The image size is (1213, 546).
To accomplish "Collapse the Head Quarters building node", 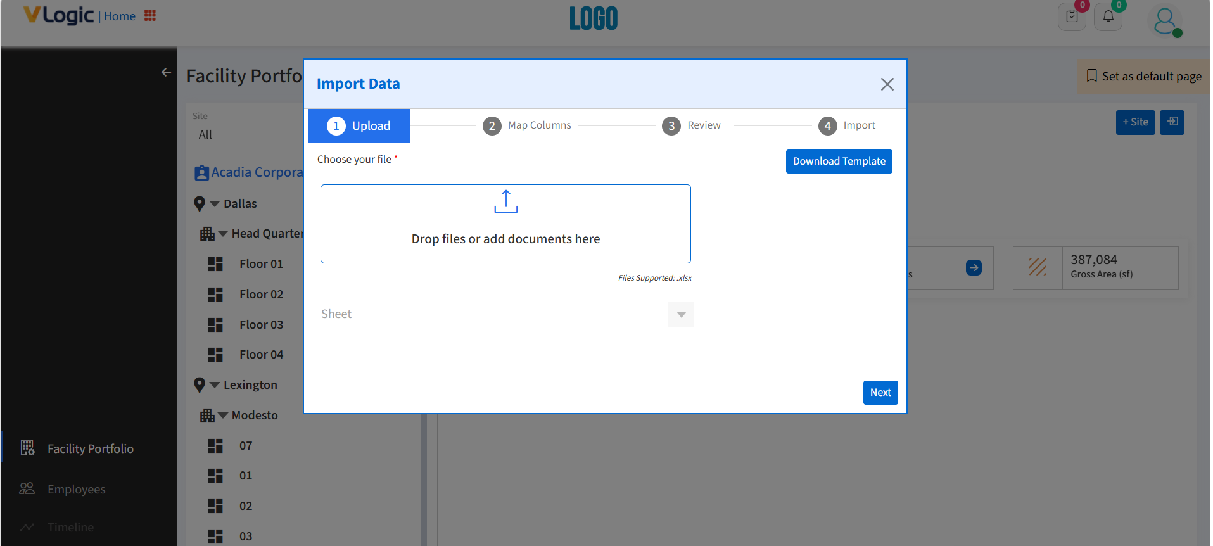I will pos(223,234).
